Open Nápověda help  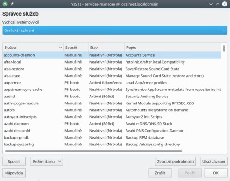click(x=14, y=173)
